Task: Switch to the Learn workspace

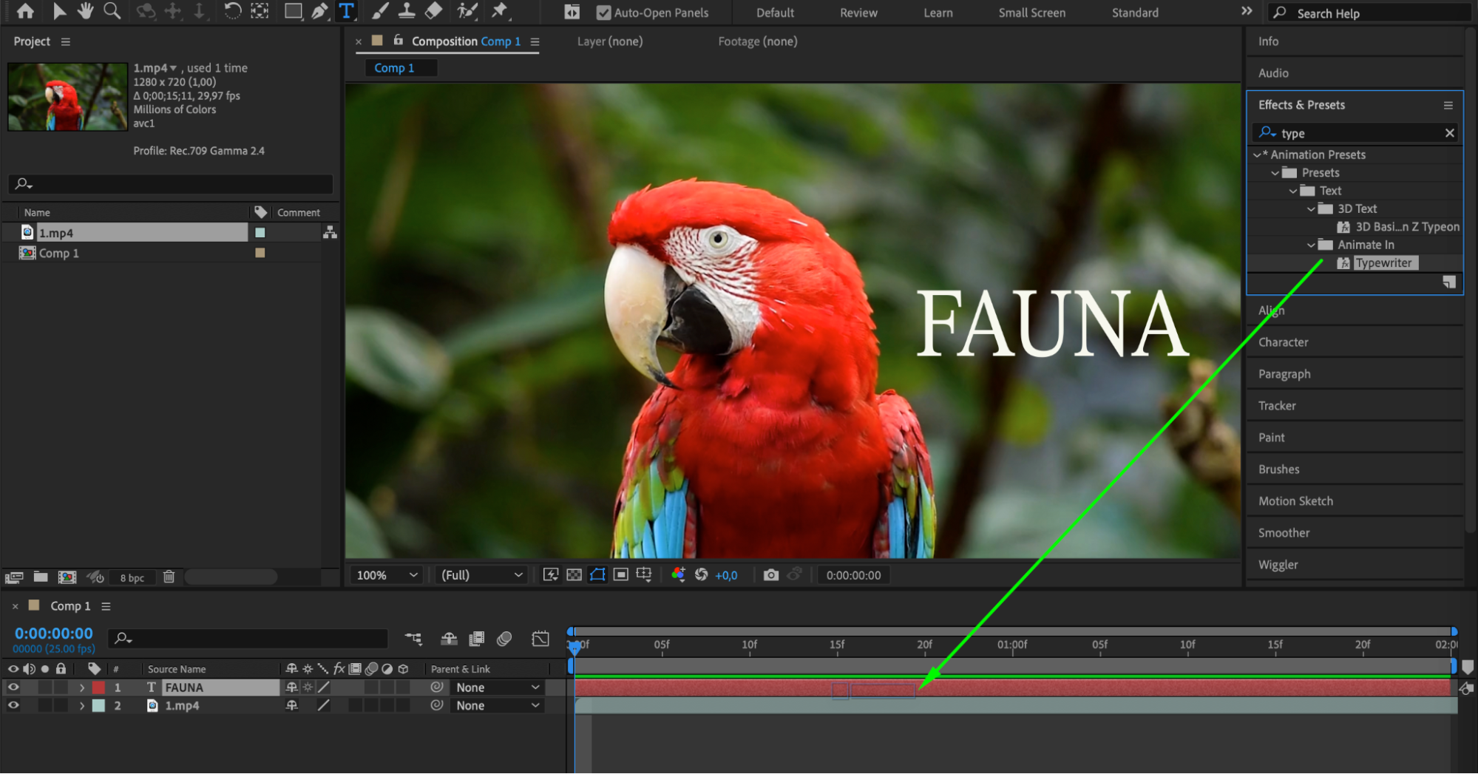Action: (938, 13)
